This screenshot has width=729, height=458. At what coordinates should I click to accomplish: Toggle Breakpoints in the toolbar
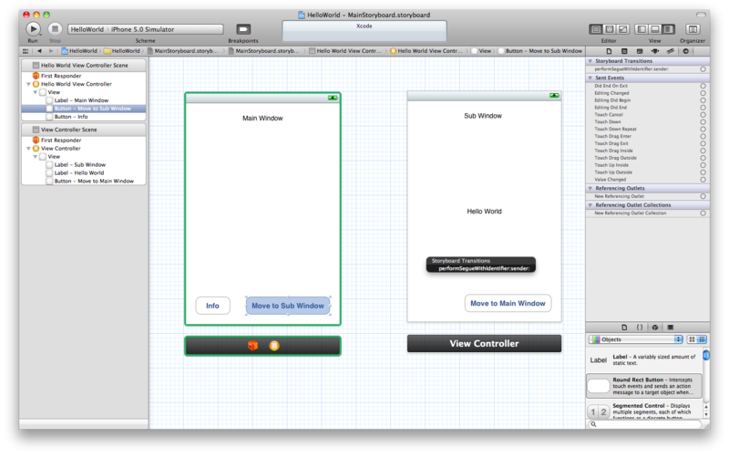pos(243,29)
